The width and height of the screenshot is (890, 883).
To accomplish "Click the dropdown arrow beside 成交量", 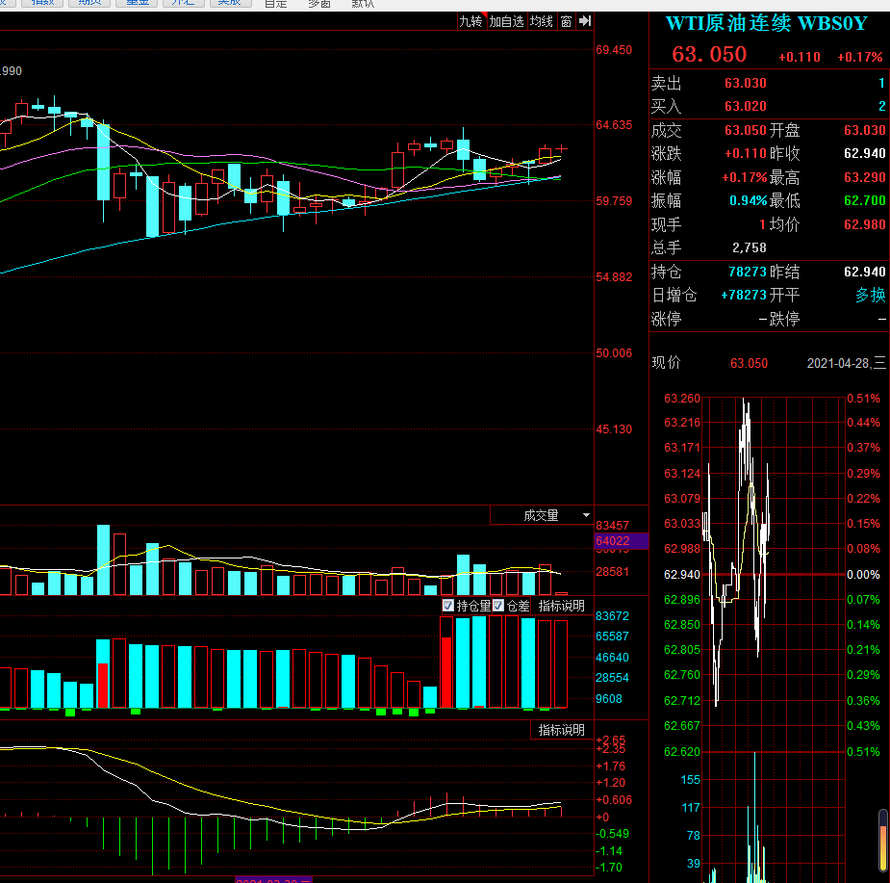I will [x=586, y=515].
